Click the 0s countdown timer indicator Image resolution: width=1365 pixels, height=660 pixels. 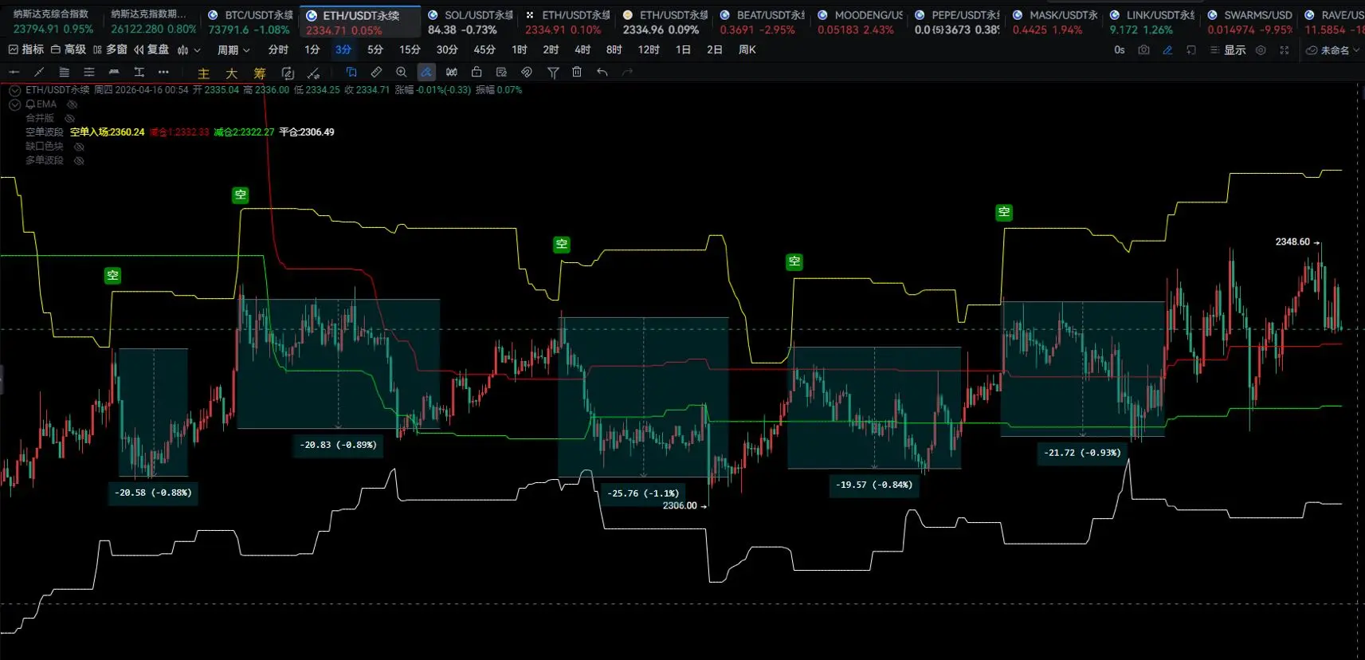click(1119, 50)
